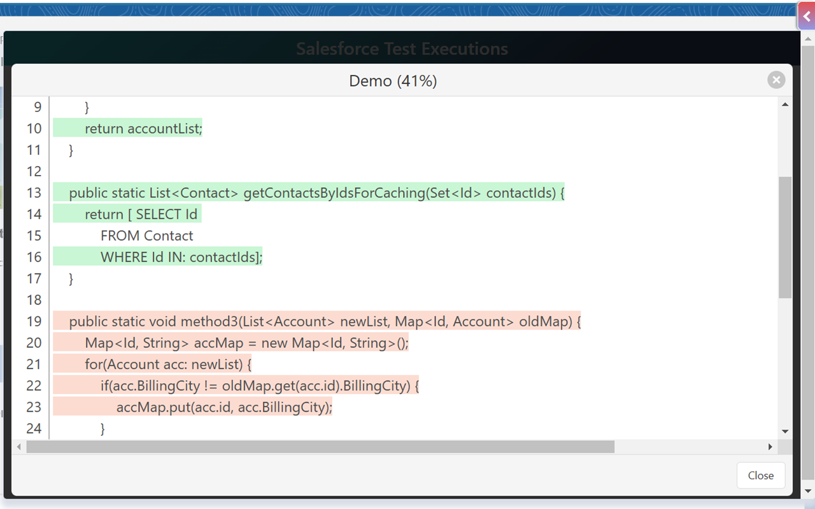815x509 pixels.
Task: Click the scroll-down arrow in the code viewer
Action: coord(784,429)
